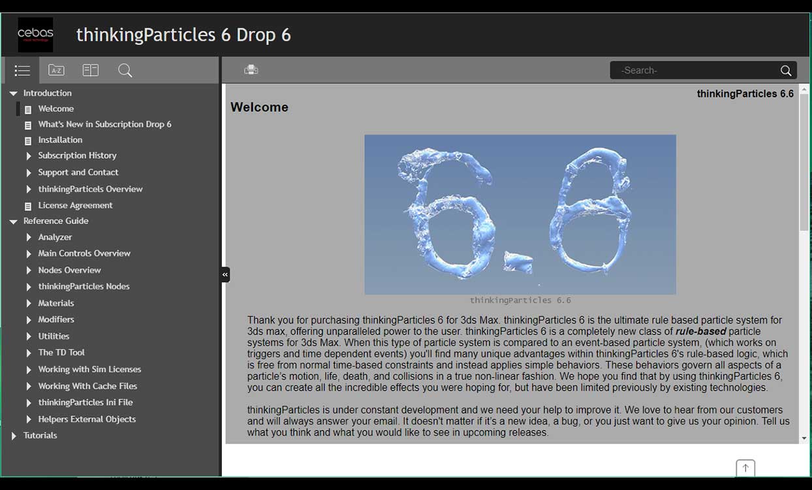Click the page icon beside Installation

(28, 140)
